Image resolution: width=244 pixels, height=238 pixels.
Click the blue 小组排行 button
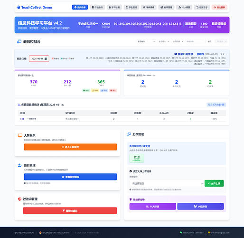tap(200, 207)
